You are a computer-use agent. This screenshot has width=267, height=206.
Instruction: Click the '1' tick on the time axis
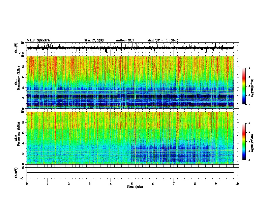(x=48, y=184)
